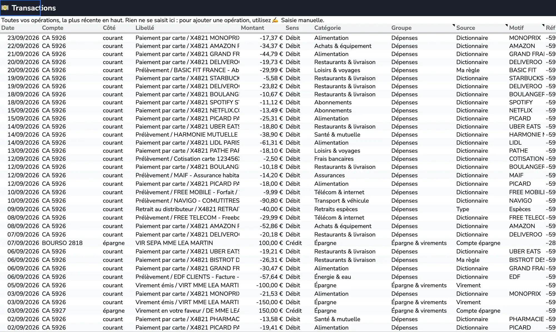
Task: Select the EDF CLIENTS facture label
Action: coord(187,277)
